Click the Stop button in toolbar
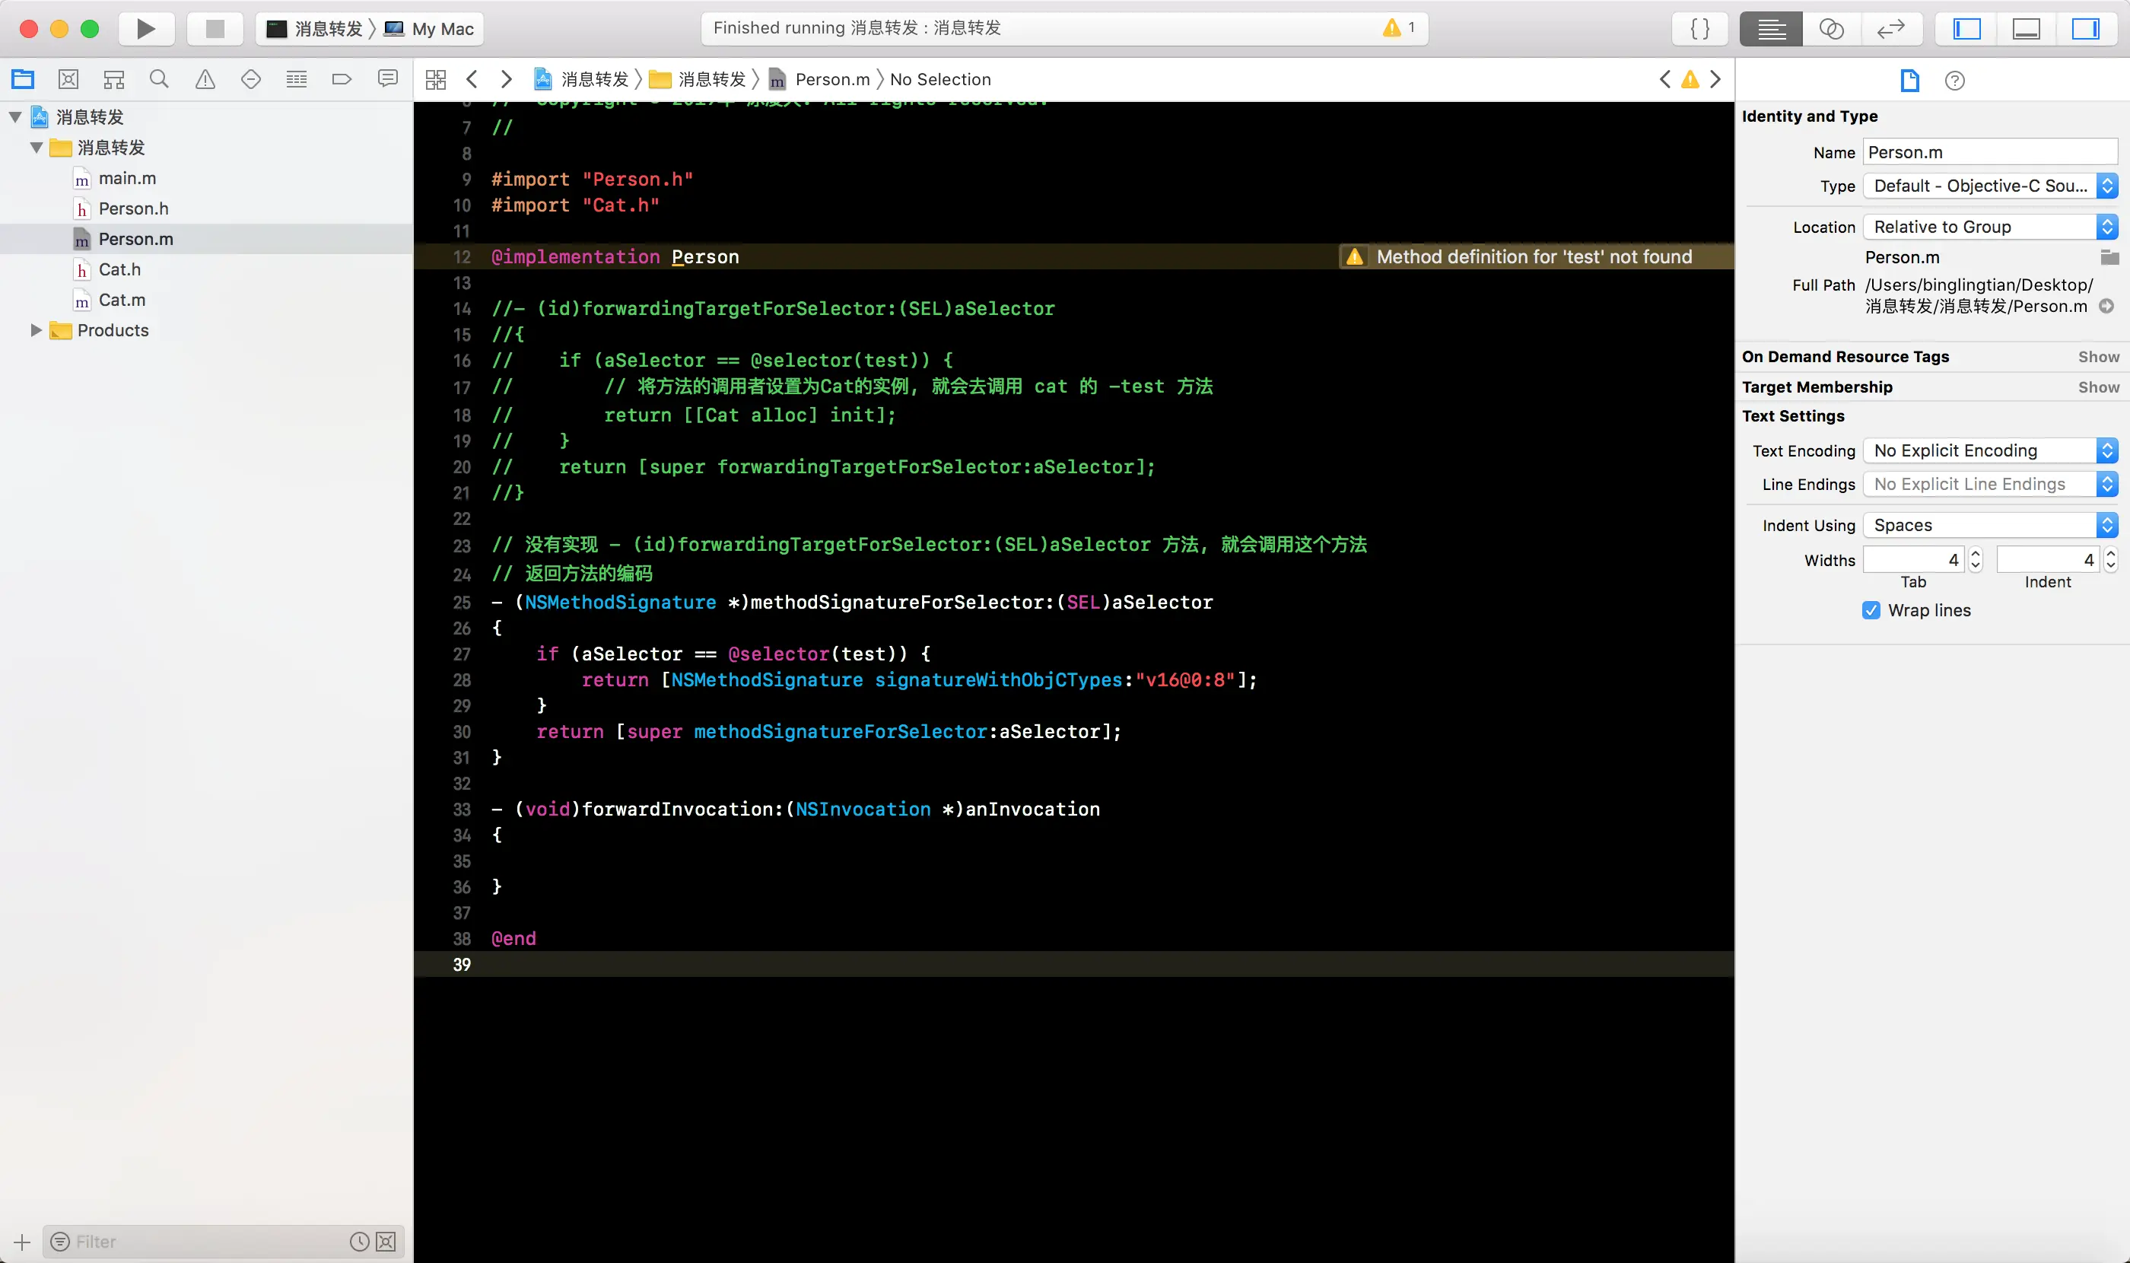Viewport: 2130px width, 1263px height. pyautogui.click(x=215, y=29)
